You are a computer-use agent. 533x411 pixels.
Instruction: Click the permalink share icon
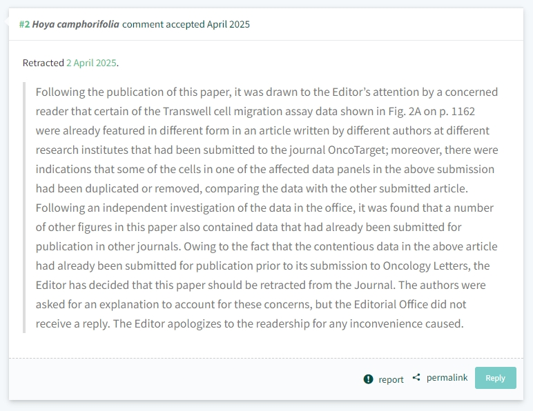416,377
